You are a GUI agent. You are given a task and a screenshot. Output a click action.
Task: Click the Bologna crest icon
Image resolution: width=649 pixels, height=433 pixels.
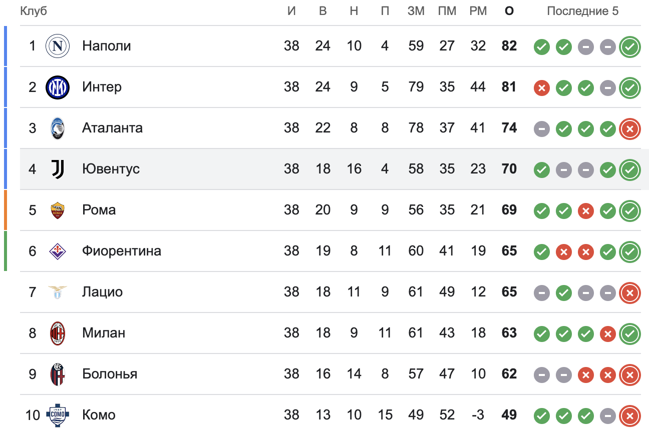click(57, 374)
